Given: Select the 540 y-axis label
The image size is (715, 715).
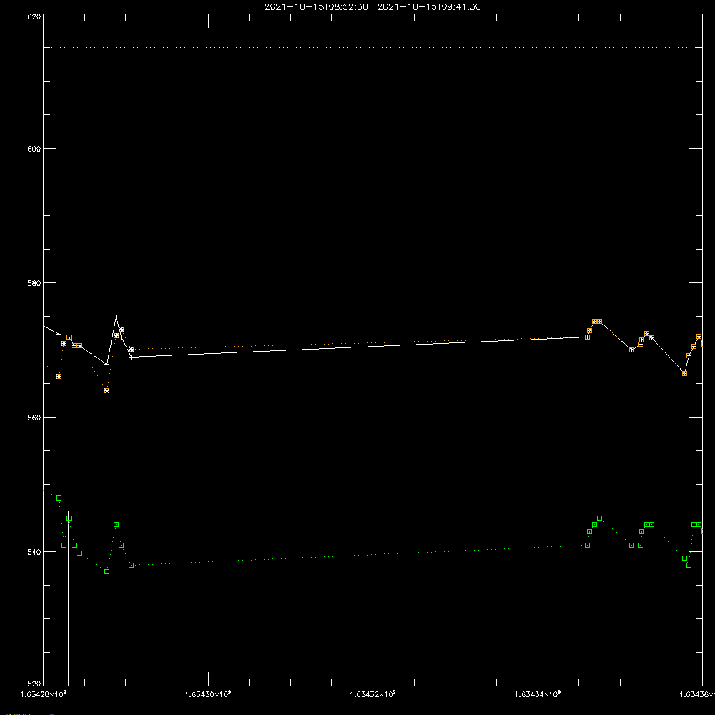Looking at the screenshot, I should tap(34, 552).
